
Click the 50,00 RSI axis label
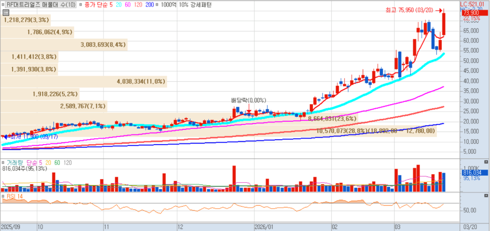pyautogui.click(x=470, y=210)
